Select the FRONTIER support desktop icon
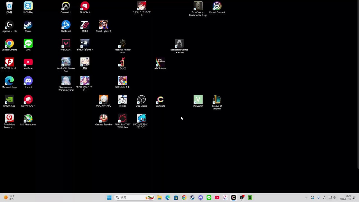 9,64
